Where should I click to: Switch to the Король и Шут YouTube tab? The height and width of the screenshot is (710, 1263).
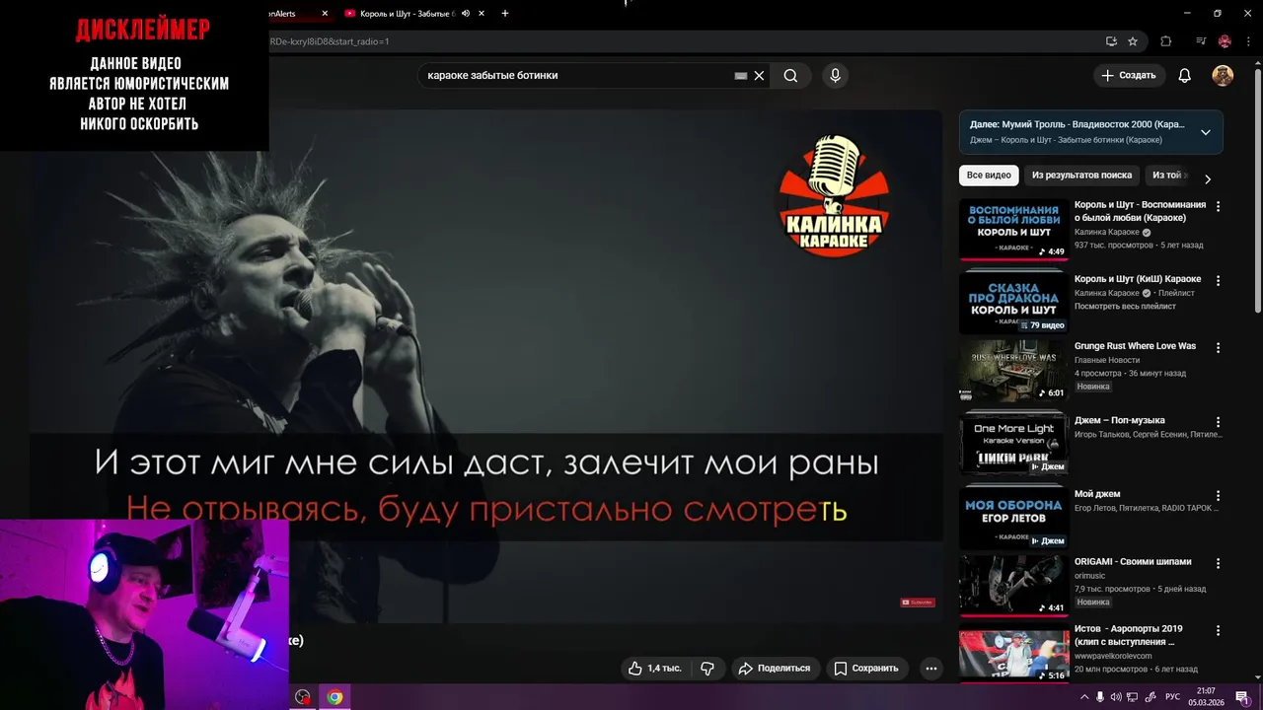click(x=408, y=14)
